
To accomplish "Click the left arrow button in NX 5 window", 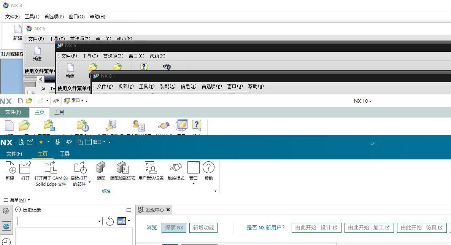I will [x=41, y=79].
